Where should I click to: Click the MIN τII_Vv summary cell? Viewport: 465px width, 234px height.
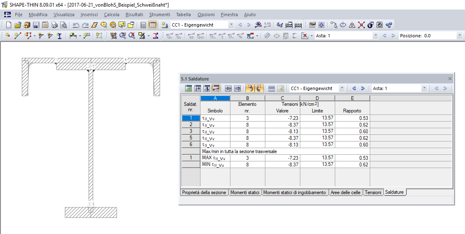[215, 164]
